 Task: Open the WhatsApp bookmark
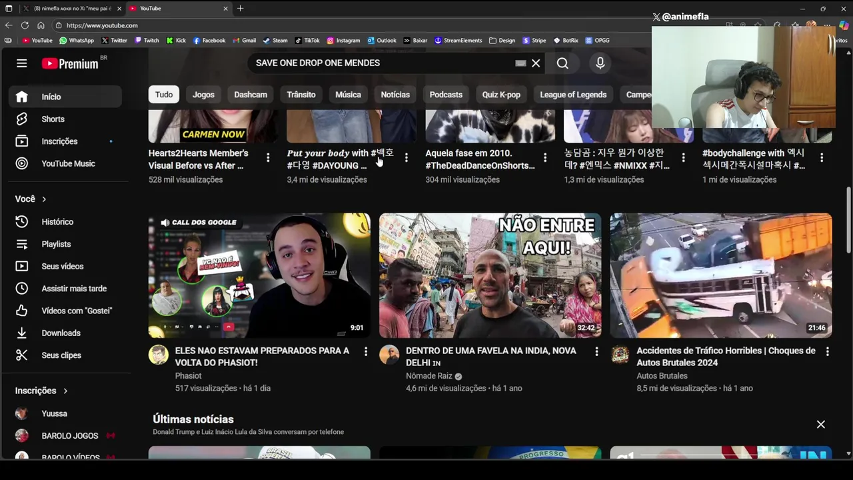[77, 41]
